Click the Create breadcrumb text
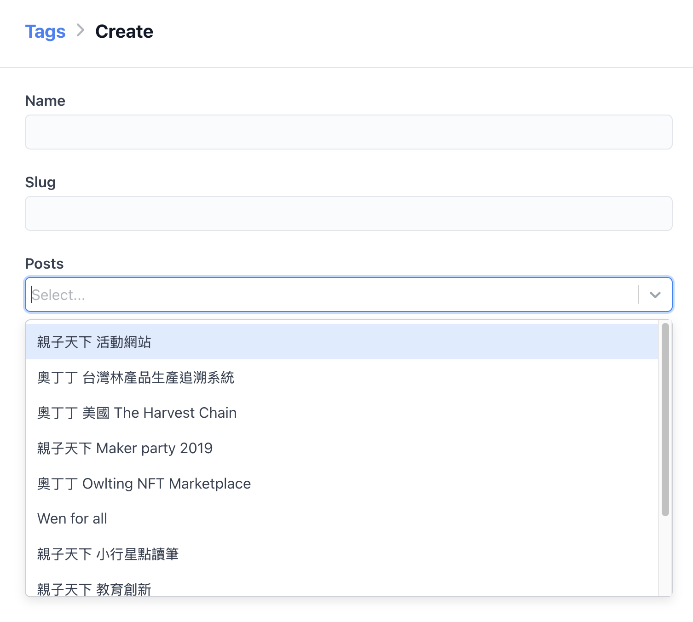Screen dimensions: 693x622 (124, 31)
